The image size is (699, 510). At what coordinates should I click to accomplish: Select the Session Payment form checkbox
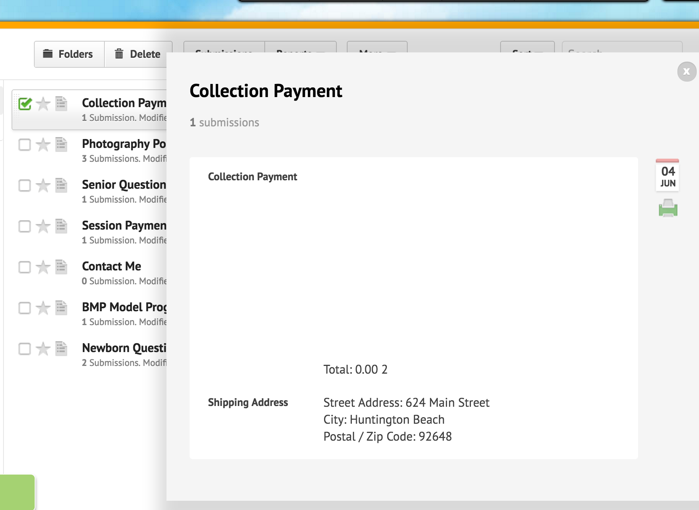[25, 226]
